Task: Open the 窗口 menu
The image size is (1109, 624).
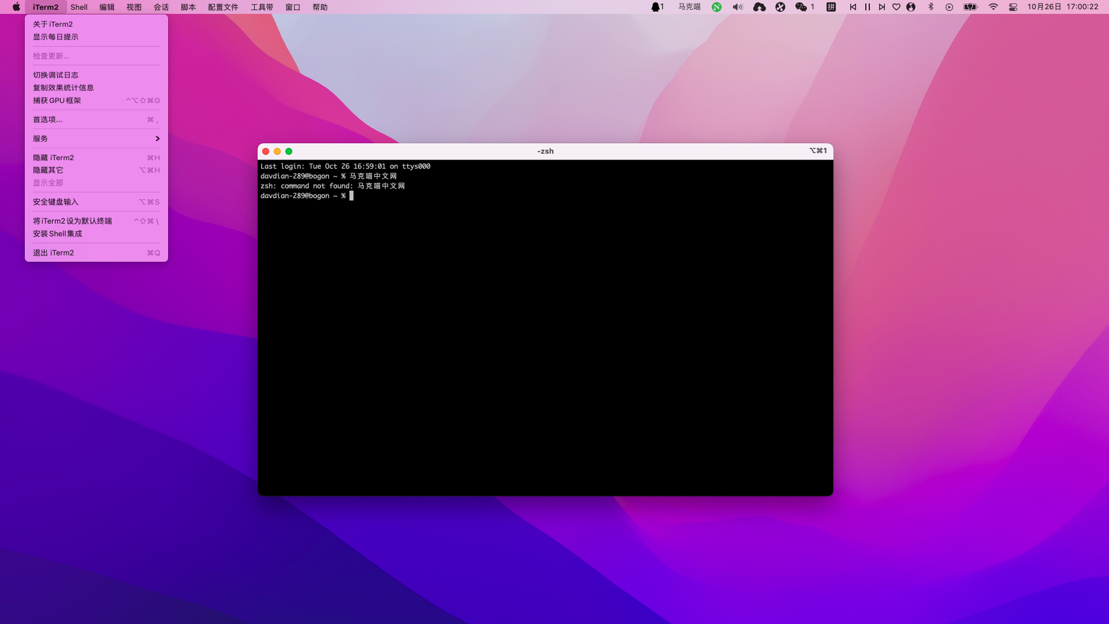Action: pos(293,7)
